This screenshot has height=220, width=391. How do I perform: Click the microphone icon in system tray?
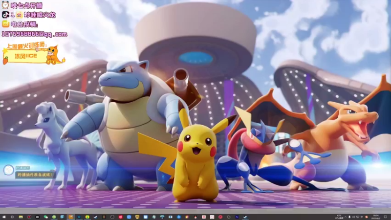[x=349, y=217]
